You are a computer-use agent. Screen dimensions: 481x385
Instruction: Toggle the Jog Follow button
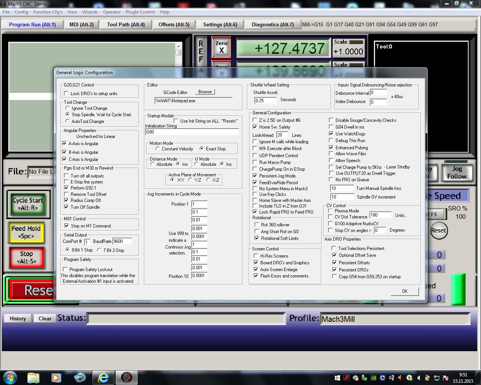coord(456,173)
